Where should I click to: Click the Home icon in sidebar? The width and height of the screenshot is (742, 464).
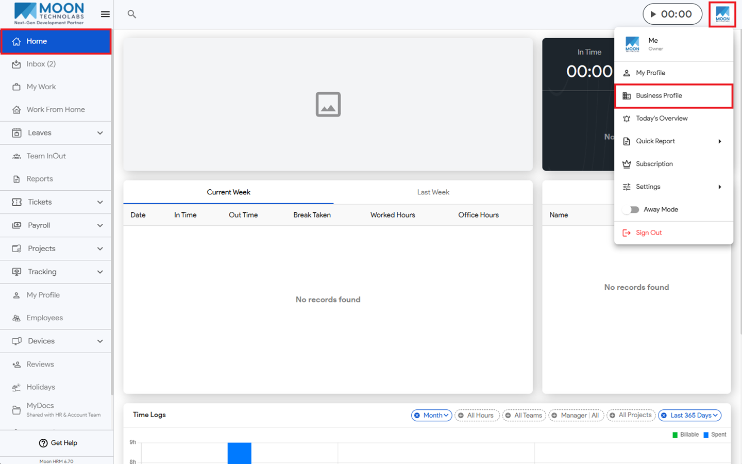(x=16, y=41)
